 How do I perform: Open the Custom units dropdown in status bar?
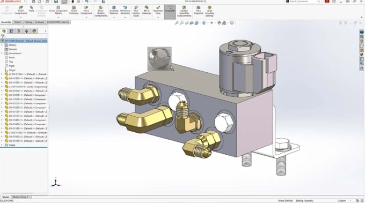coord(344,201)
